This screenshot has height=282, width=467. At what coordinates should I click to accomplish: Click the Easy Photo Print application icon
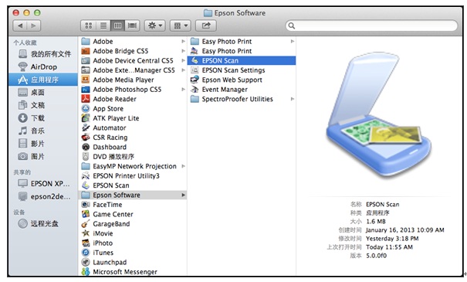pos(195,51)
